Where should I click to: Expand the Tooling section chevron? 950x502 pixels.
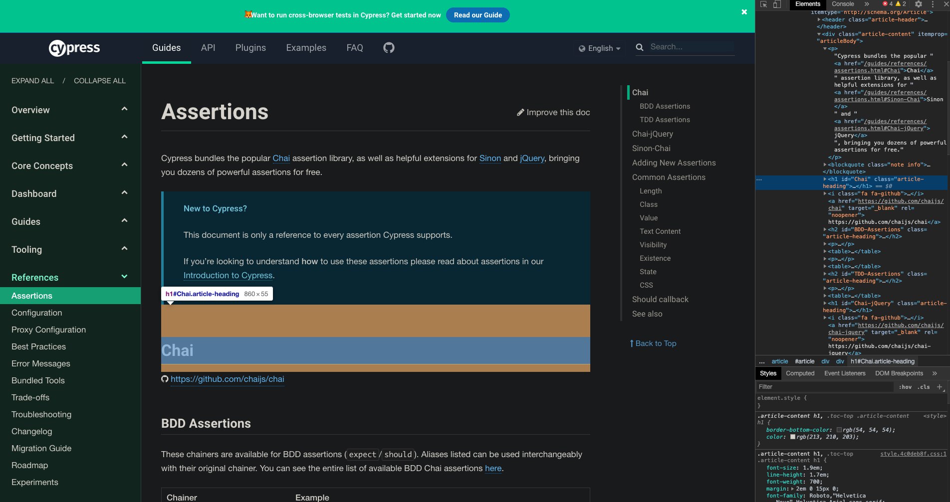(x=124, y=248)
